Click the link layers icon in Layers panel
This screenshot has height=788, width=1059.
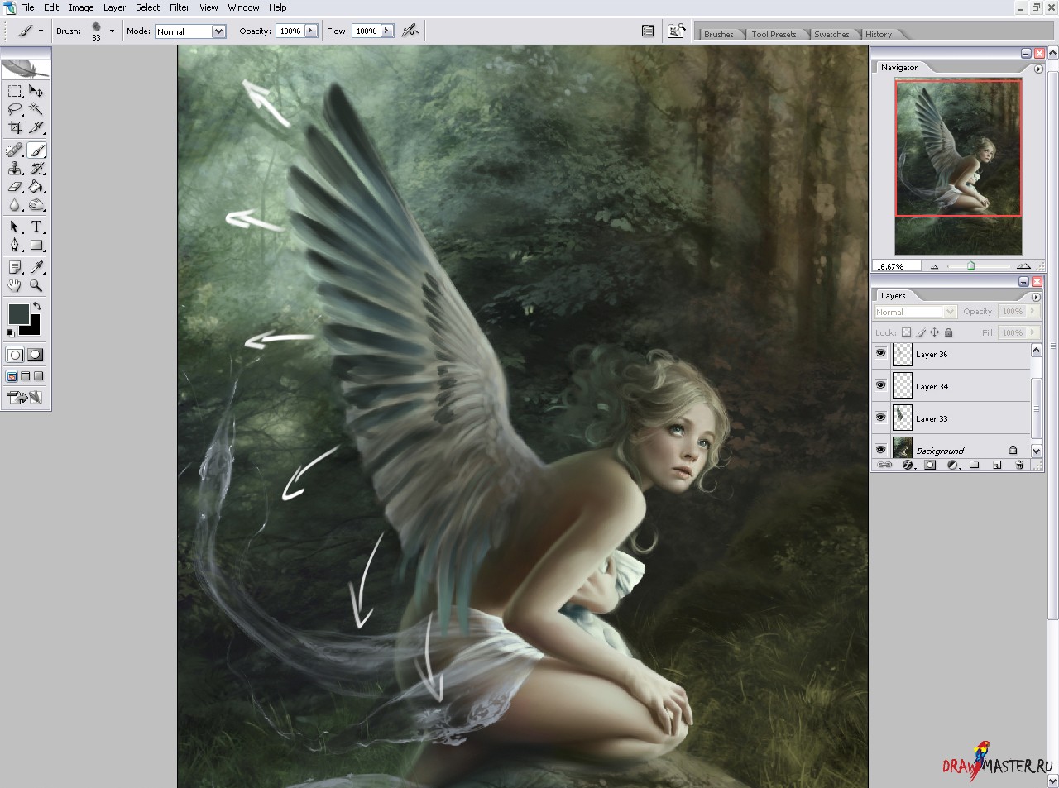coord(884,465)
